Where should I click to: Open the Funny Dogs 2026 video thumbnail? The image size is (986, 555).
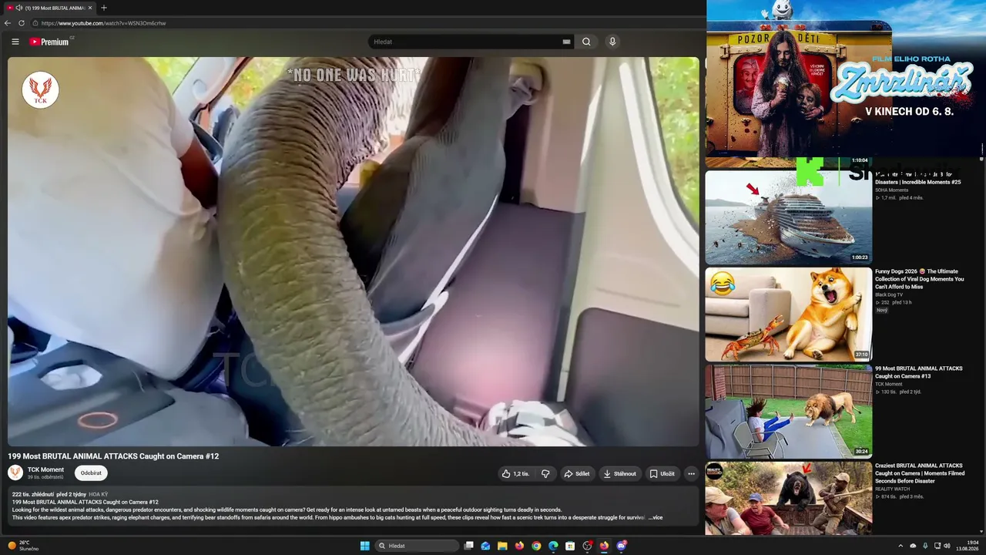coord(789,314)
